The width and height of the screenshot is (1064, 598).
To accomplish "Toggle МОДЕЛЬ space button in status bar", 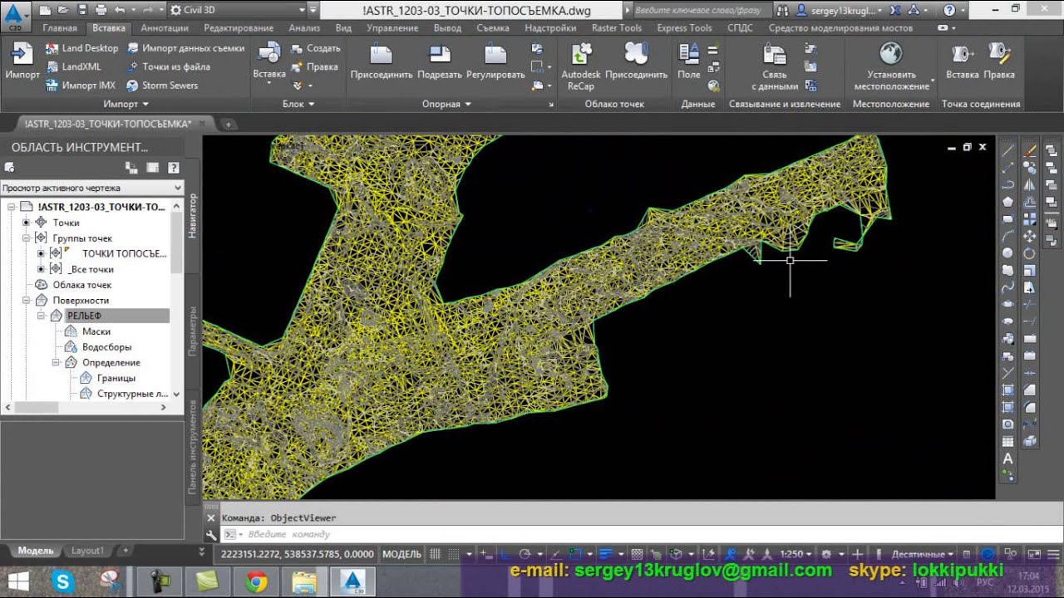I will [x=401, y=554].
